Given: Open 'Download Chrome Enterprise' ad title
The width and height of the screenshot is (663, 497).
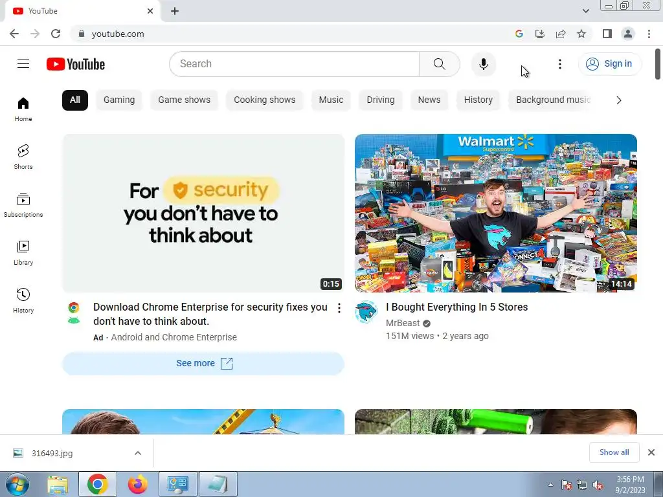Looking at the screenshot, I should 210,314.
